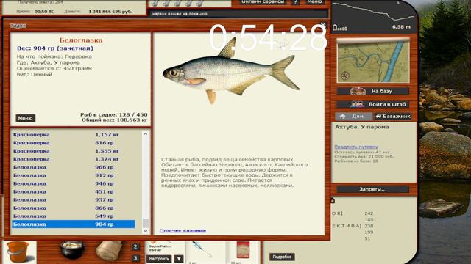The height and width of the screenshot is (264, 471).
Task: Switch to the Дом tab
Action: tap(353, 116)
